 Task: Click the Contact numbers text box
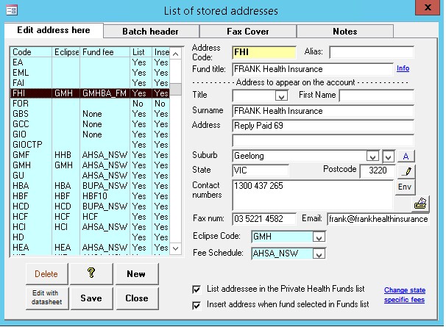[x=313, y=195]
